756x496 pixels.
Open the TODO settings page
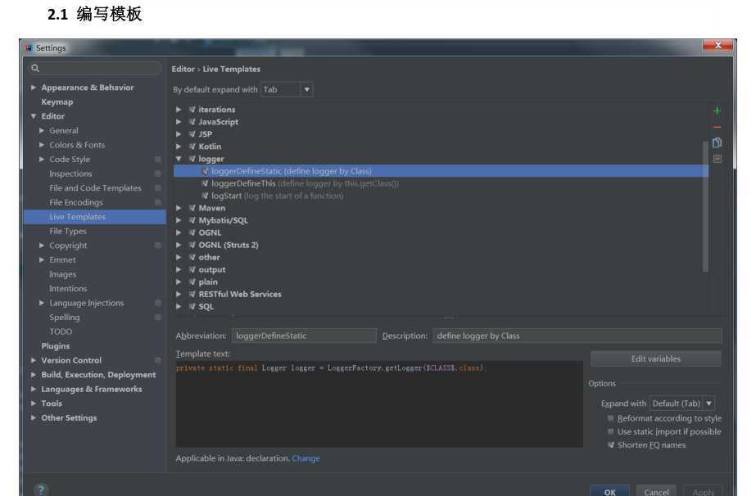pos(61,331)
